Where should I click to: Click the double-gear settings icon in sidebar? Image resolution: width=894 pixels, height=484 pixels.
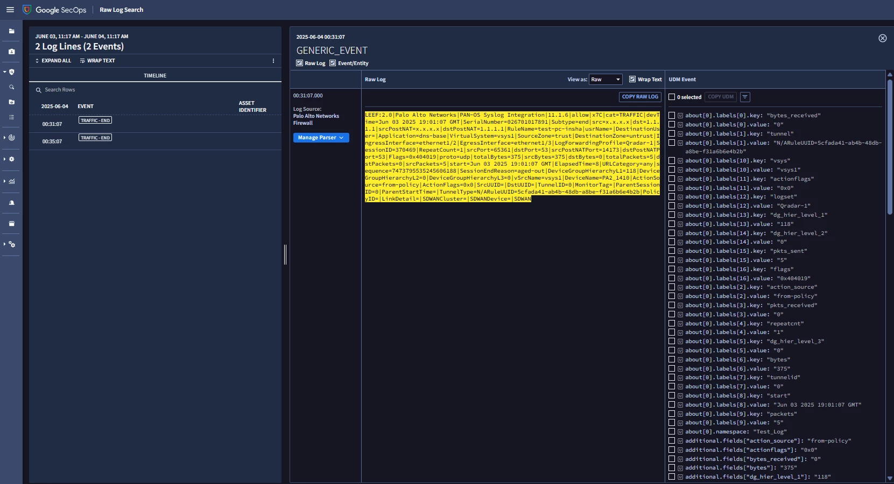click(12, 244)
